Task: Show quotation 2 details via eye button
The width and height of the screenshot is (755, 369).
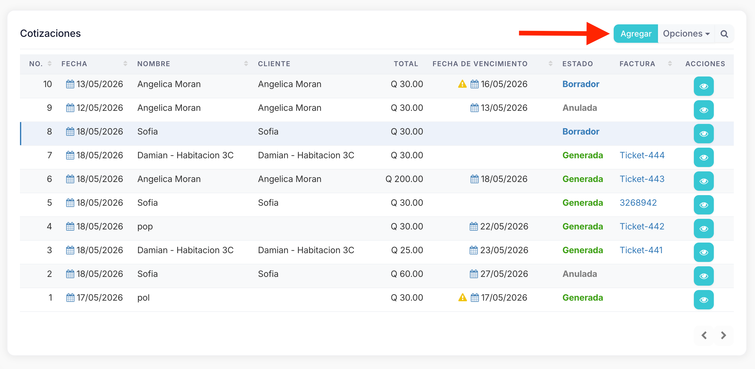Action: (704, 276)
